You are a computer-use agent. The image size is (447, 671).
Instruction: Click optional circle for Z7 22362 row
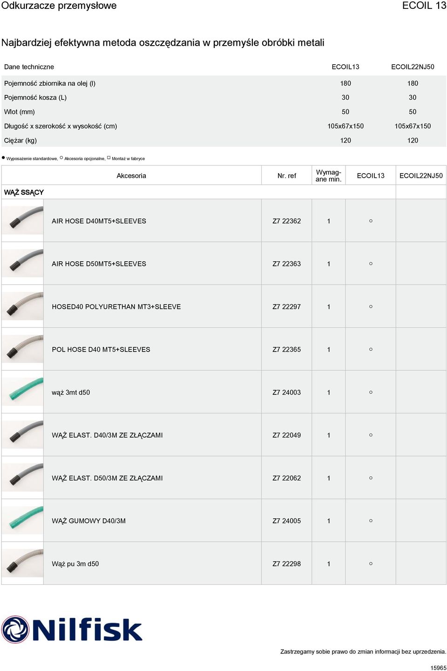[371, 221]
